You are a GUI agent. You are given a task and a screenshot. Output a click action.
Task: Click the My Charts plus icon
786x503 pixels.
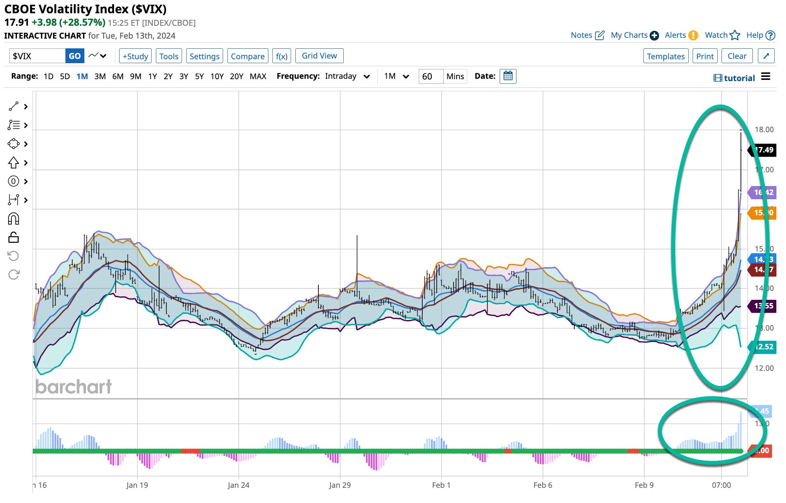click(x=654, y=35)
